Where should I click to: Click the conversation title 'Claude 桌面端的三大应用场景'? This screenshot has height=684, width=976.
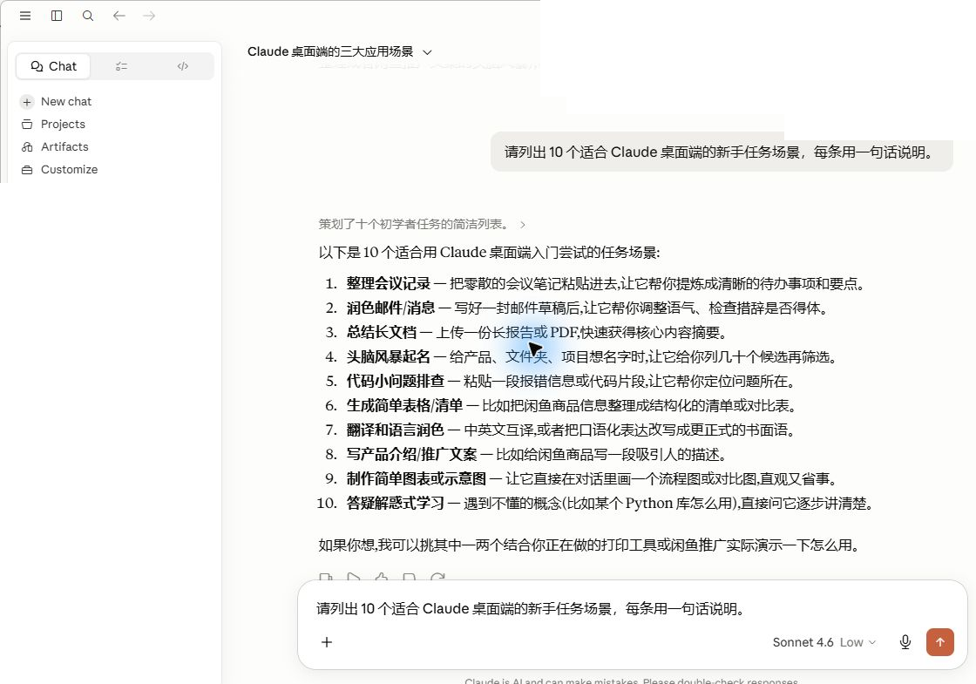[330, 51]
